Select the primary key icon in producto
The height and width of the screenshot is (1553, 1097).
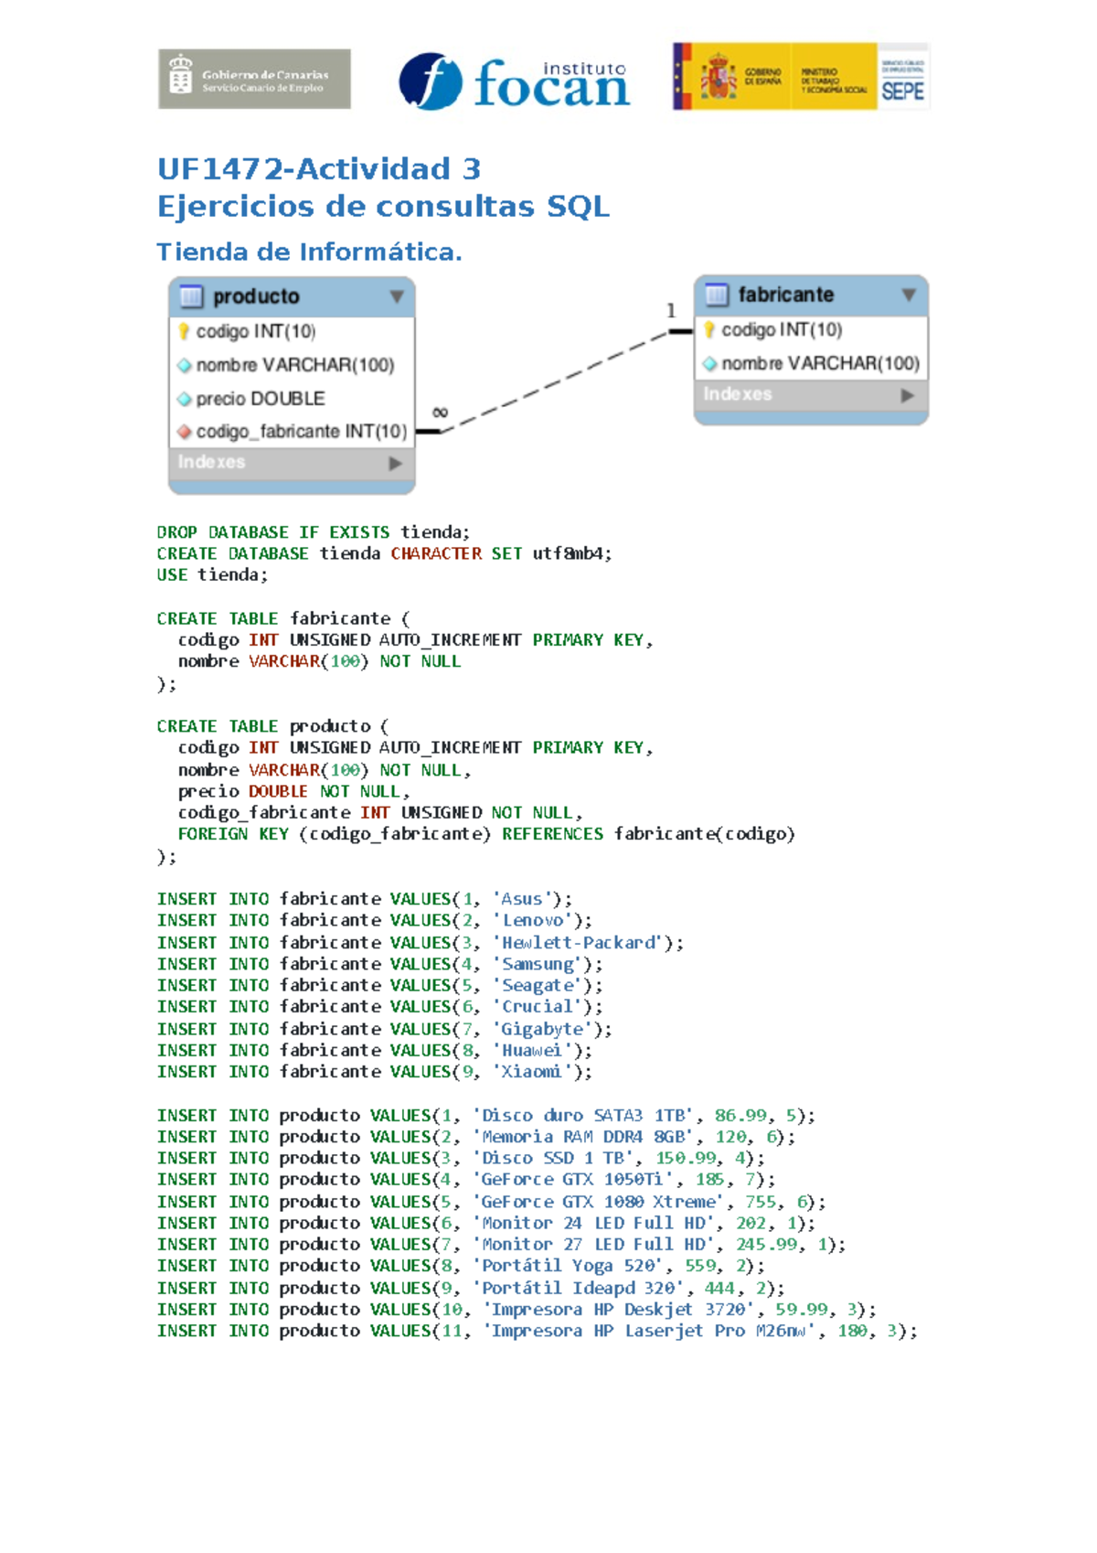[x=184, y=331]
